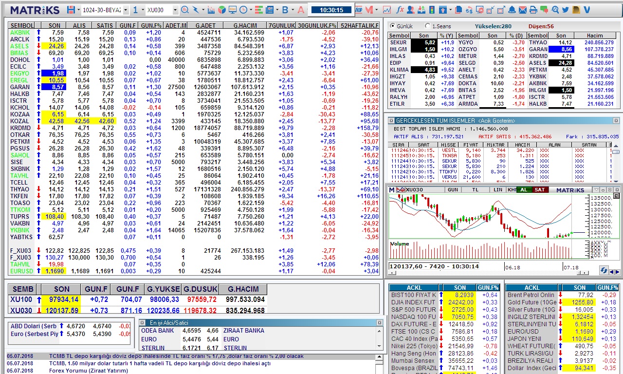Click the 52HAFTALIK.F% column header
623x374 pixels.
click(360, 25)
